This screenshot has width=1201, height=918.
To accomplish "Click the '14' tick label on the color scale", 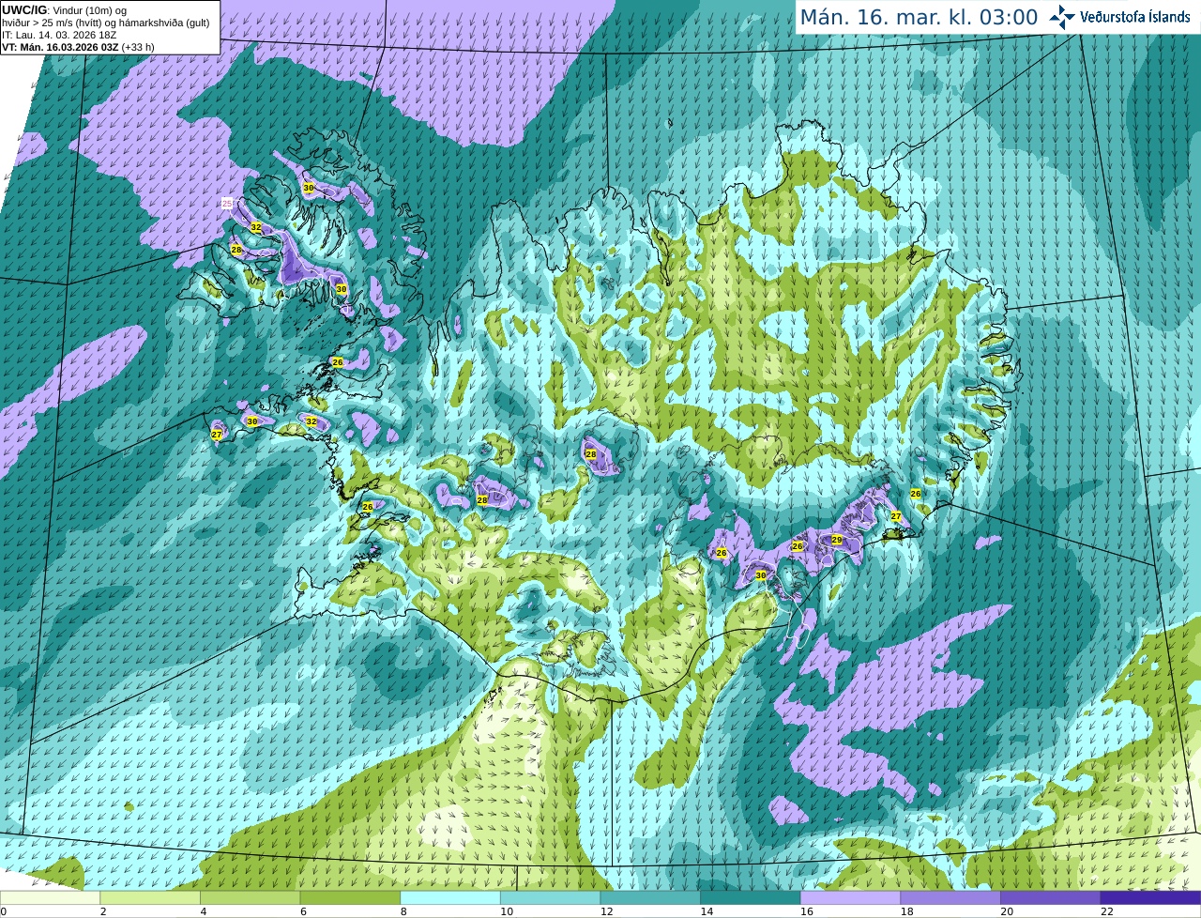I will click(707, 911).
